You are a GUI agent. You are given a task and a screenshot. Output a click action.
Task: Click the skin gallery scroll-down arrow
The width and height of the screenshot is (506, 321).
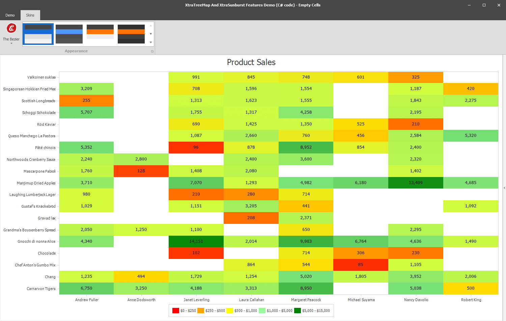(150, 34)
